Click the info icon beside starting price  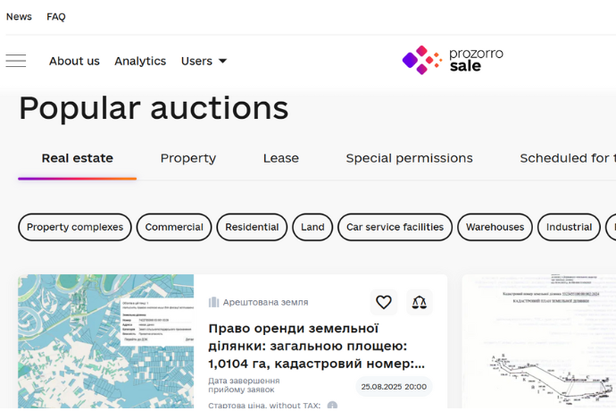click(x=332, y=406)
